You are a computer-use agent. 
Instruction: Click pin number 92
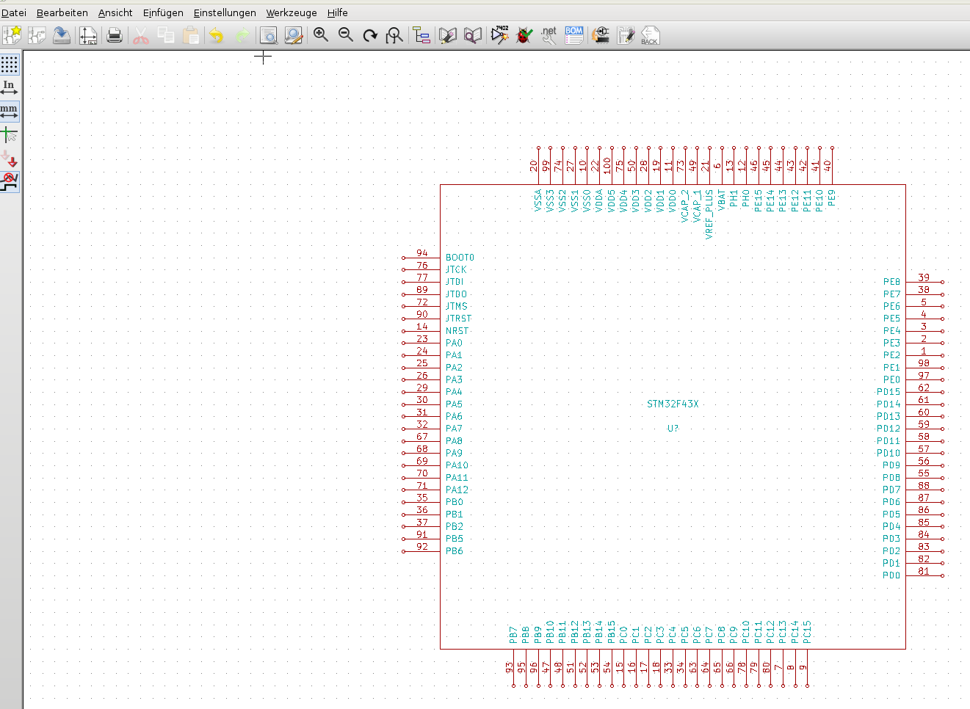tap(422, 547)
